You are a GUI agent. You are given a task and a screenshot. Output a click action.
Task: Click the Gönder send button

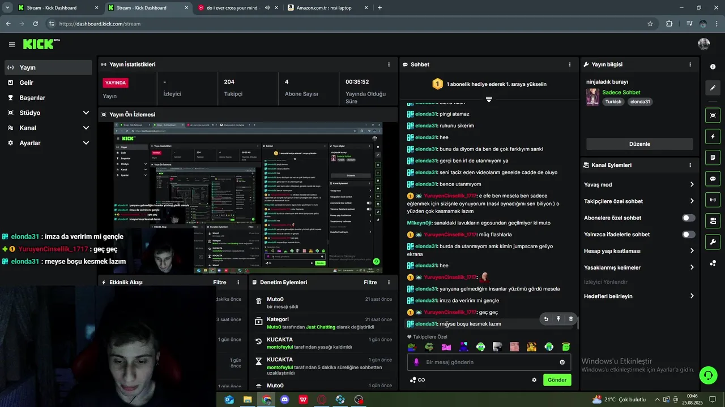[557, 380]
